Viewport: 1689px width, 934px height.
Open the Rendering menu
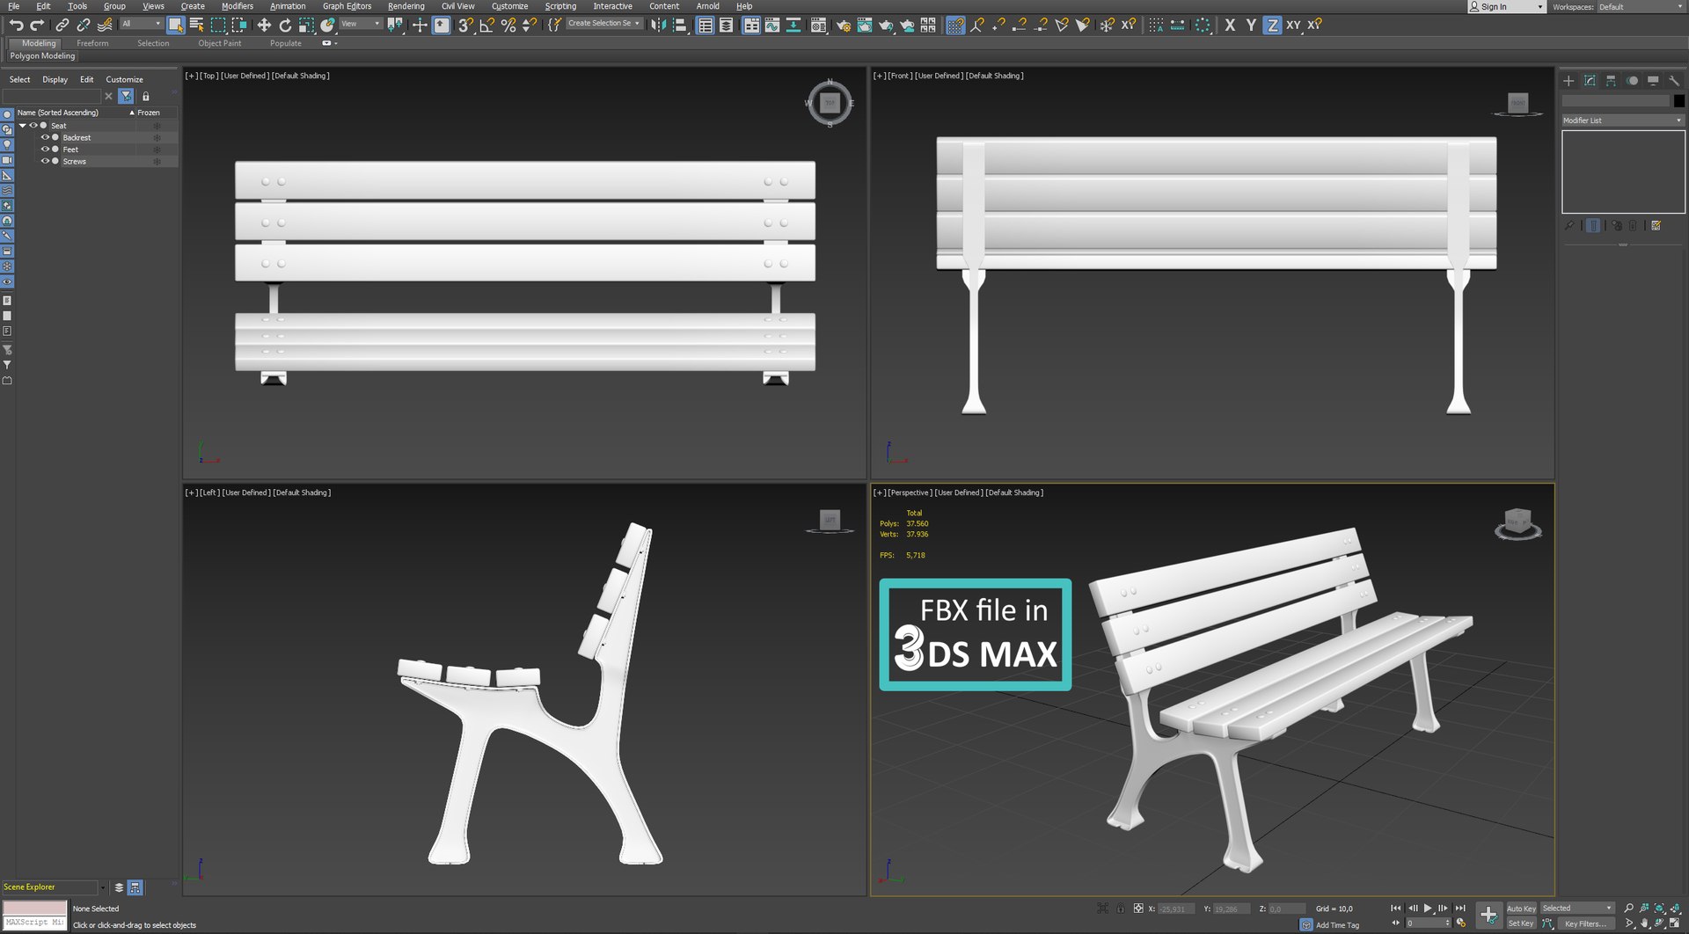[406, 6]
